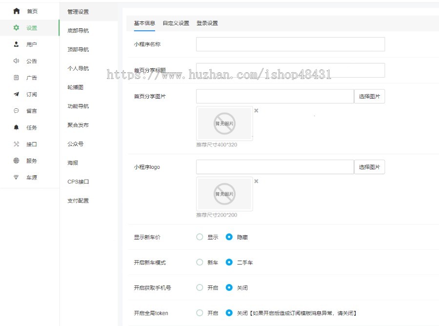Click 选择图片 for 首页分享图片

pyautogui.click(x=369, y=96)
